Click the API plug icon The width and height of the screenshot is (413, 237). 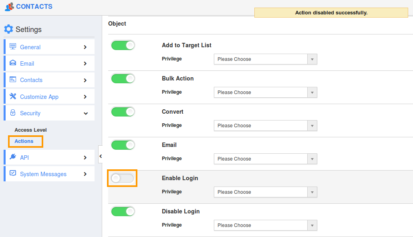12,157
